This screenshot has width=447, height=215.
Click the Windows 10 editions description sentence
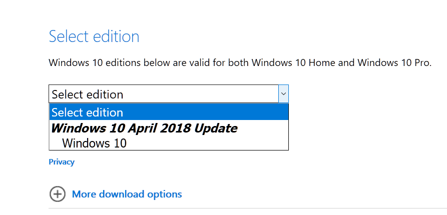pyautogui.click(x=240, y=62)
